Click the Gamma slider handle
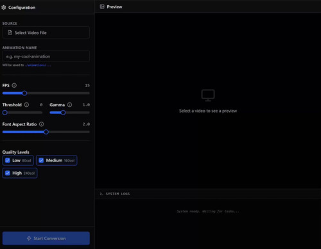This screenshot has height=249, width=321. click(x=63, y=113)
